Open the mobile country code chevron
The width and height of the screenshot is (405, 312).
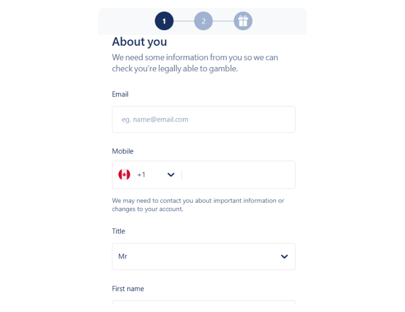point(171,175)
